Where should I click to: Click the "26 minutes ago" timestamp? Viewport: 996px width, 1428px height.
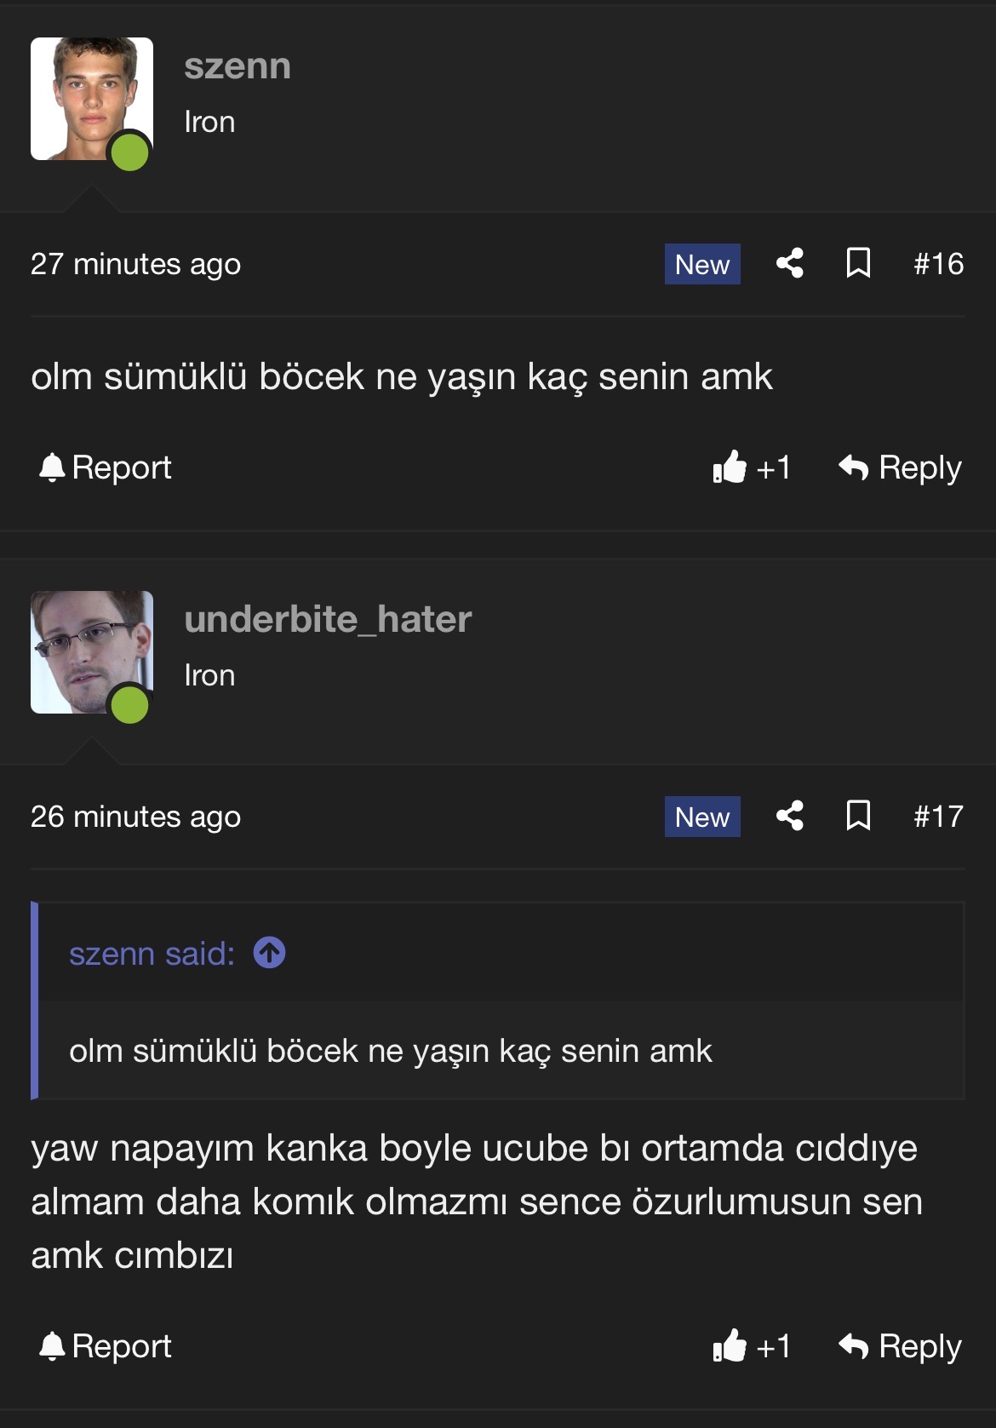tap(136, 817)
